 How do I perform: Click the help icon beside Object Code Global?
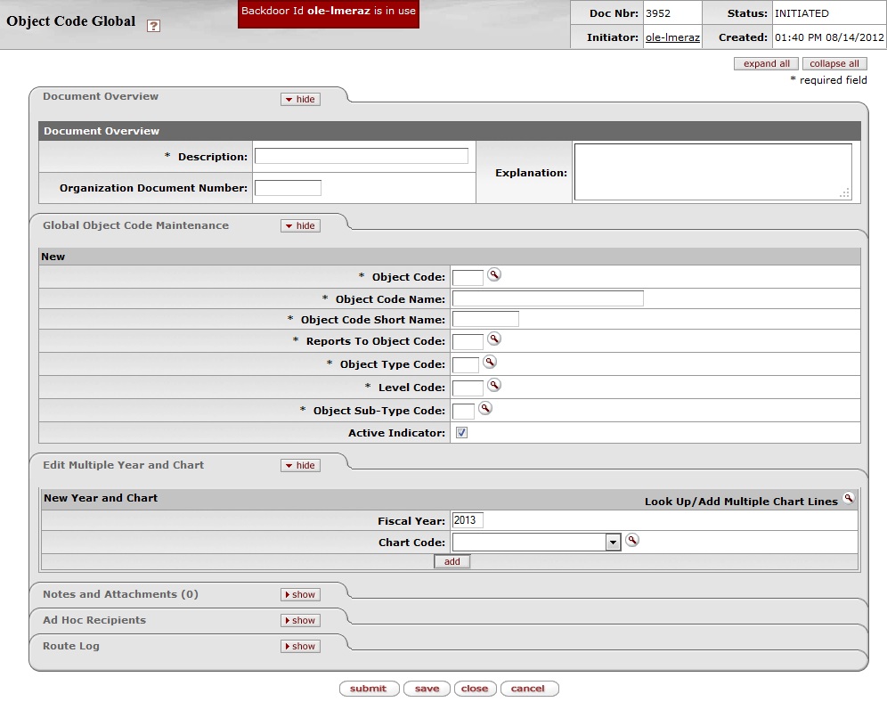(153, 27)
